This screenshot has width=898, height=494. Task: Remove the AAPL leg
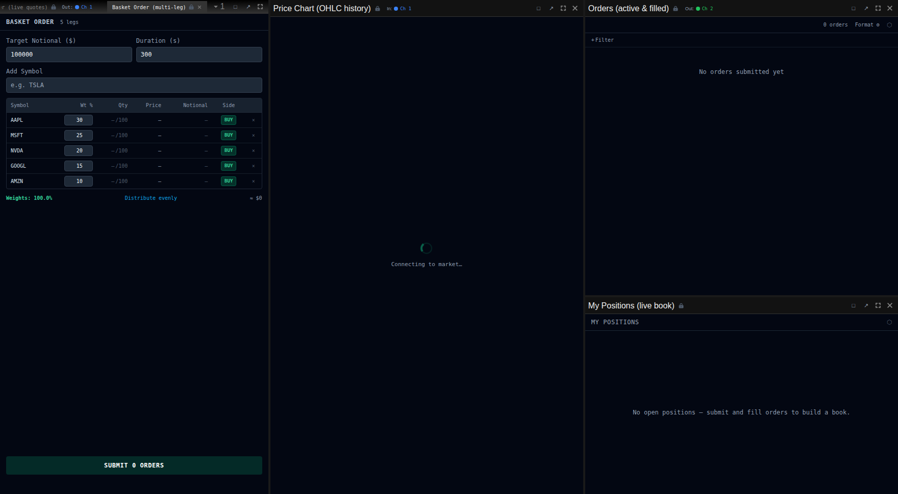254,120
